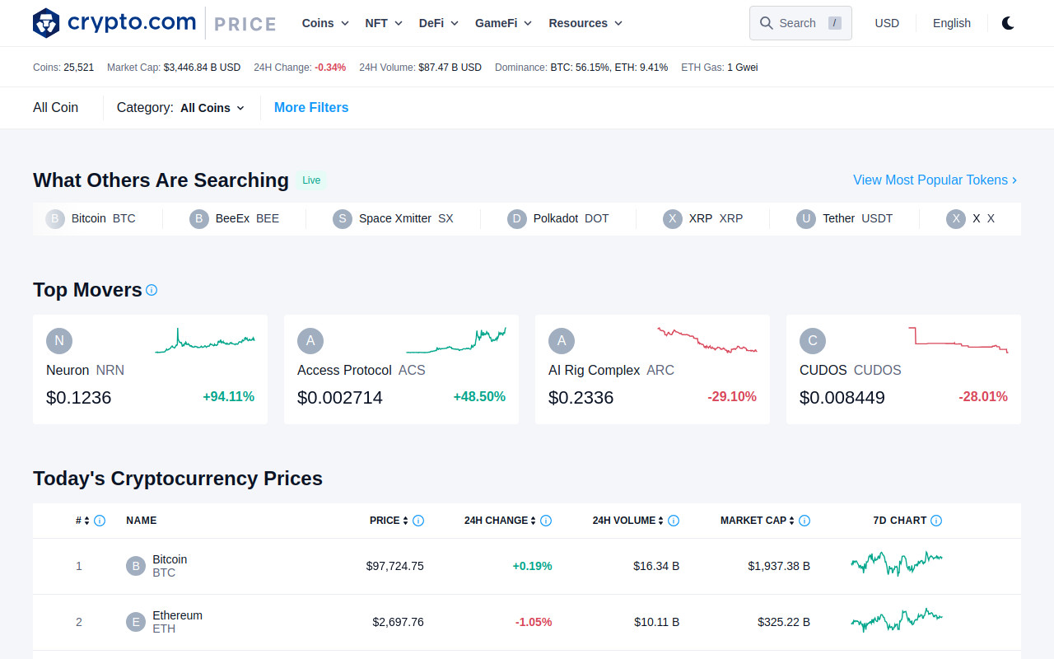Click the crypto.com logo
Screen dimensions: 1054x659
point(114,23)
